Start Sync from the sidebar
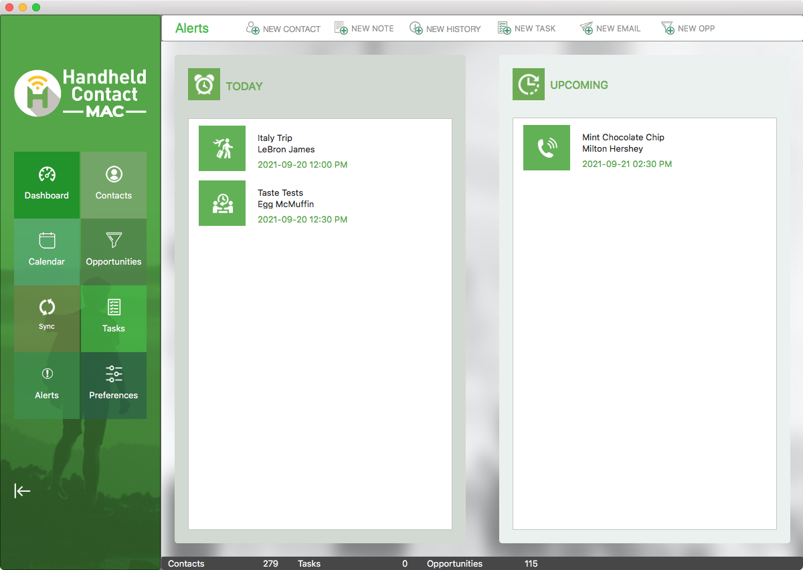The height and width of the screenshot is (570, 803). (47, 317)
